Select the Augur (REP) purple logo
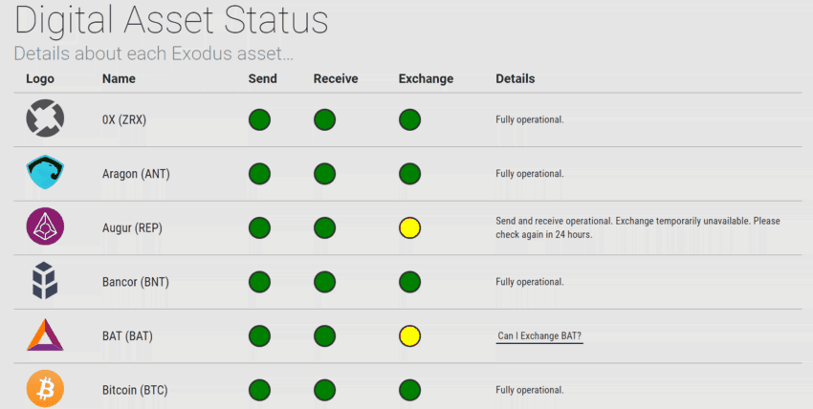Viewport: 813px width, 409px height. pyautogui.click(x=44, y=227)
